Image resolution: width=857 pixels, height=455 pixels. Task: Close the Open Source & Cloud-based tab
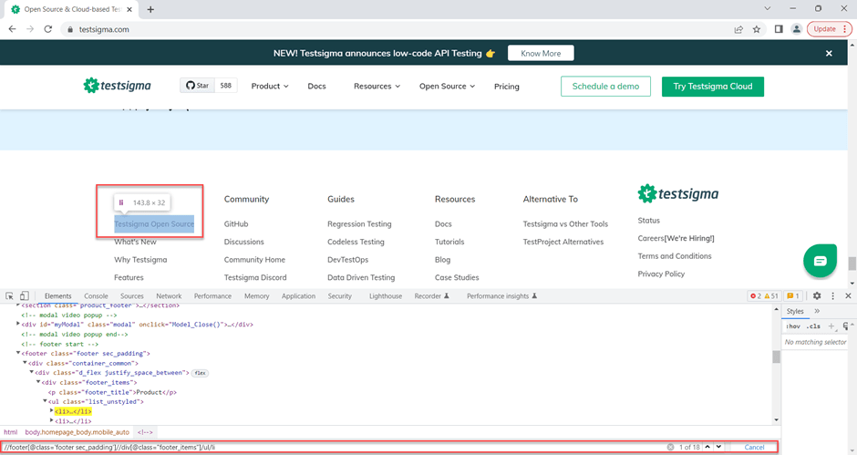(x=129, y=9)
